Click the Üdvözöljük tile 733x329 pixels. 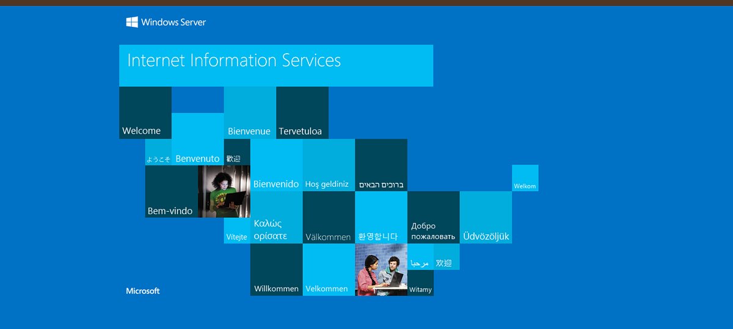(486, 217)
